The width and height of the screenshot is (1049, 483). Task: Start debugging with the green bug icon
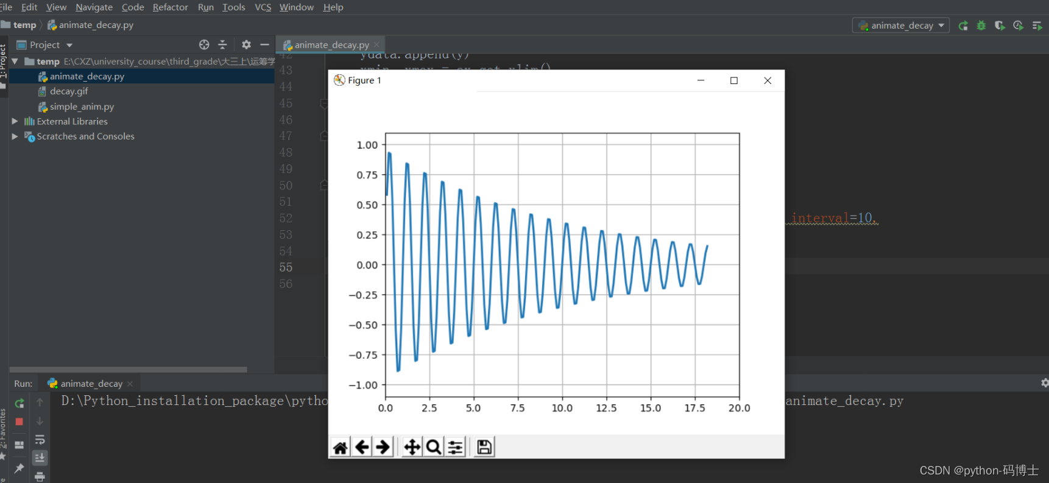[981, 26]
